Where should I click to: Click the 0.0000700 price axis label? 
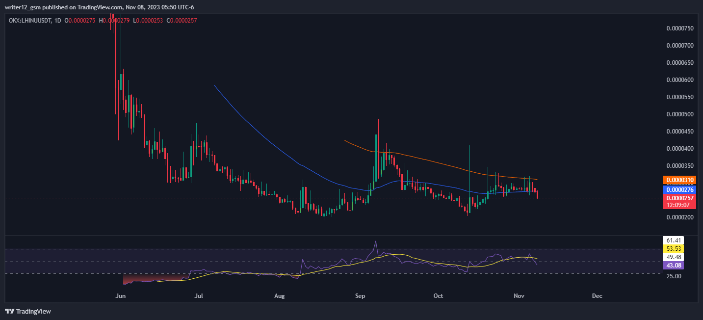coord(680,46)
